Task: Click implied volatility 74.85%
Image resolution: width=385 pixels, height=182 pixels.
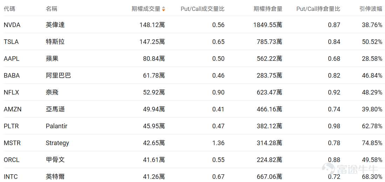Action: pos(372,143)
